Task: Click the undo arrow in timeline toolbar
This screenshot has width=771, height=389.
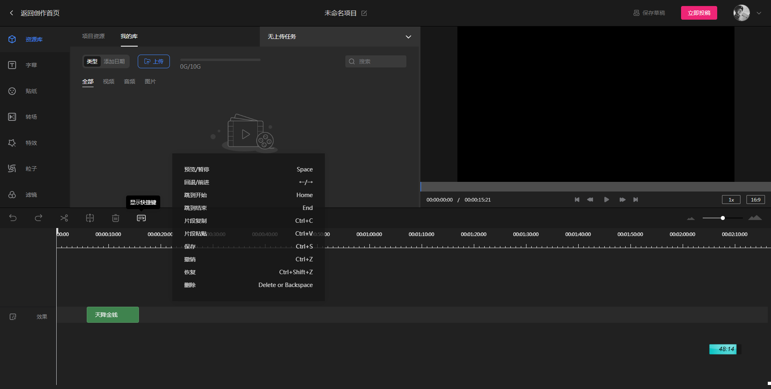Action: [x=13, y=218]
